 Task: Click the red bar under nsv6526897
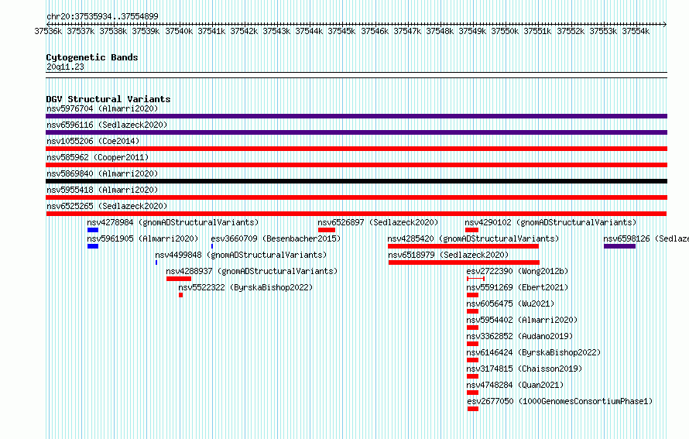click(x=327, y=230)
